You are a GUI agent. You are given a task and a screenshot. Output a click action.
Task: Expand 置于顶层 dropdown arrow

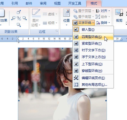click(x=93, y=11)
